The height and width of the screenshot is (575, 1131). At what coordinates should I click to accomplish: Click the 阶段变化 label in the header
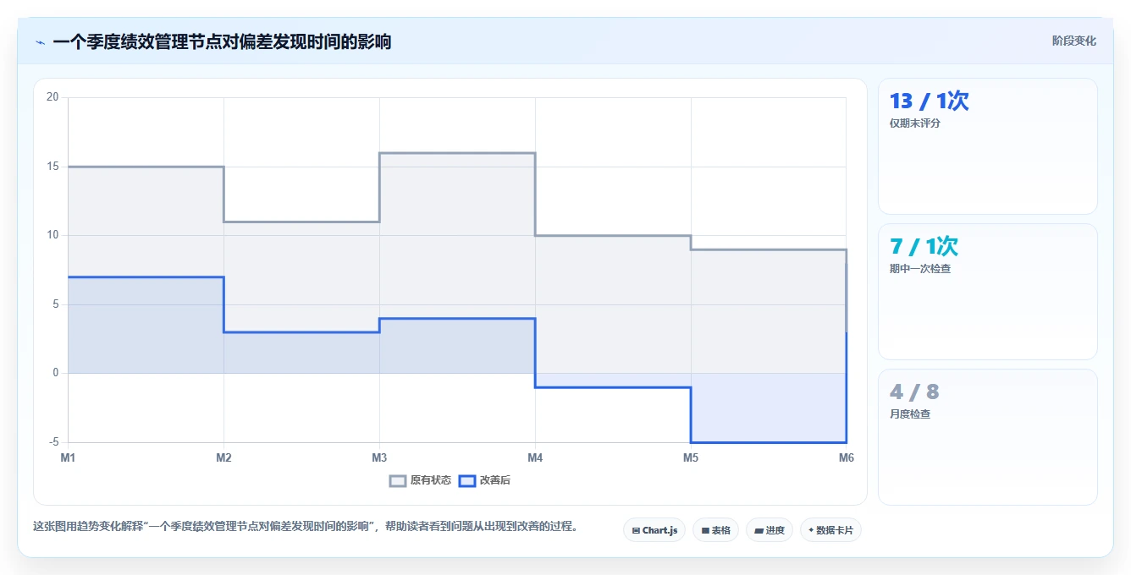1073,41
